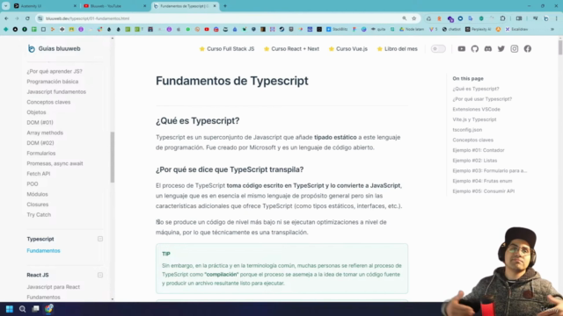Click the left sidebar scrollbar thumb
This screenshot has width=563, height=316.
[113, 157]
